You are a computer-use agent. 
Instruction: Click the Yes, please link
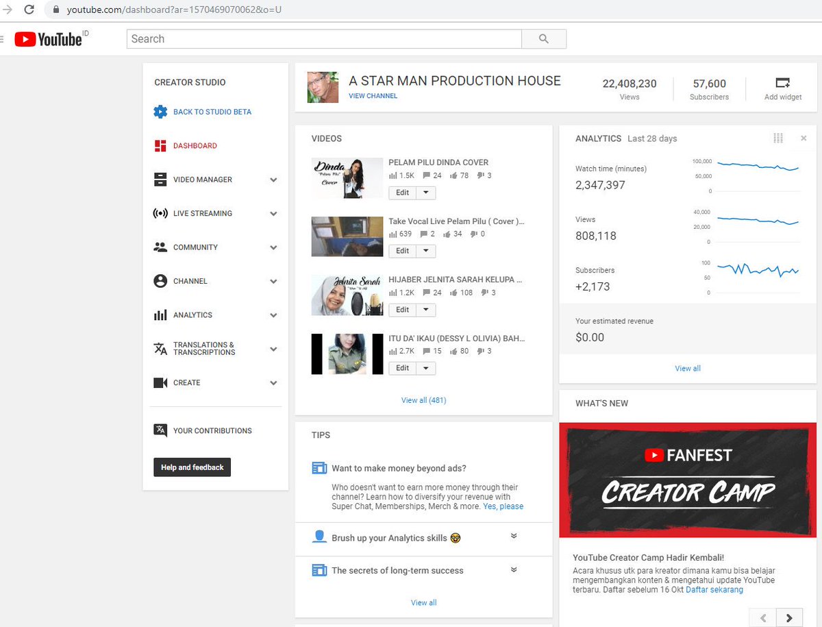coord(503,506)
